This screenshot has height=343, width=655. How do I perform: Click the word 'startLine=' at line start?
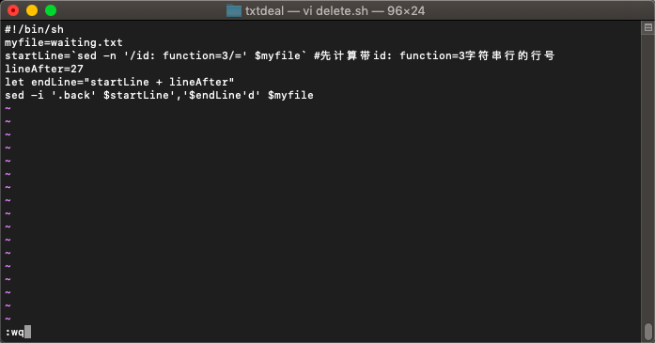point(38,55)
